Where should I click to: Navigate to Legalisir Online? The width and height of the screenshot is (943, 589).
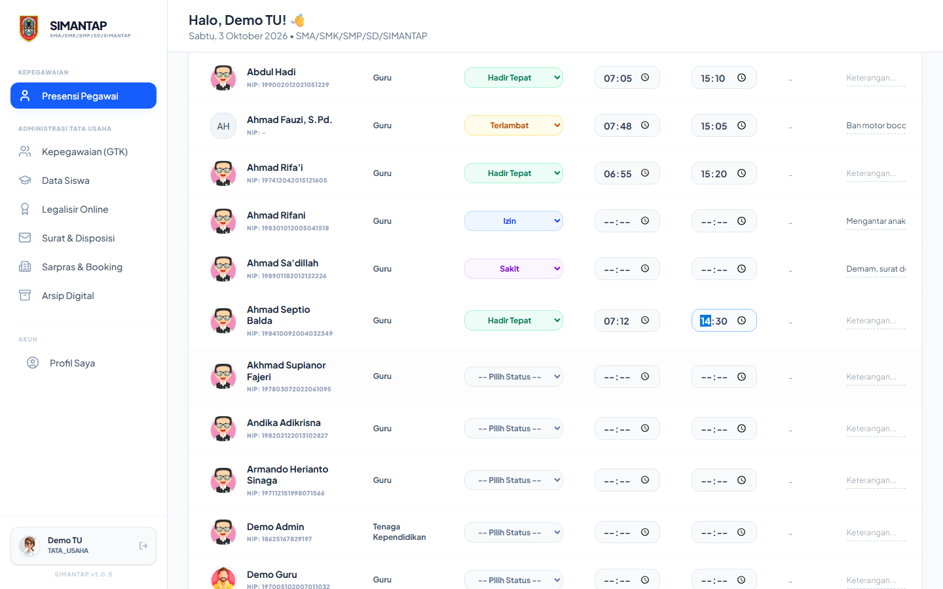click(x=83, y=209)
